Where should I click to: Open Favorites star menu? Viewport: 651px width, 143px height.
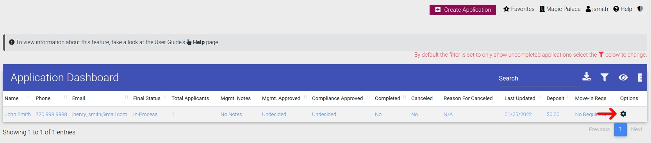[x=519, y=9]
